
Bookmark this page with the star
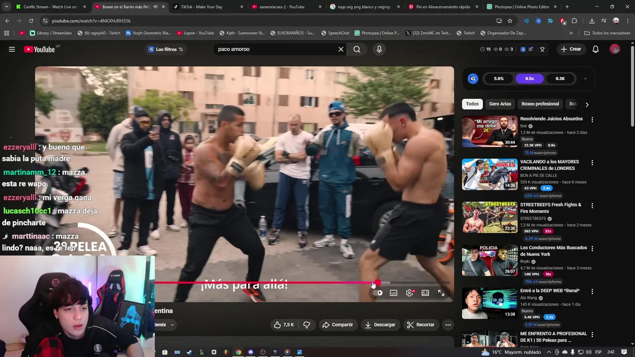pos(510,21)
